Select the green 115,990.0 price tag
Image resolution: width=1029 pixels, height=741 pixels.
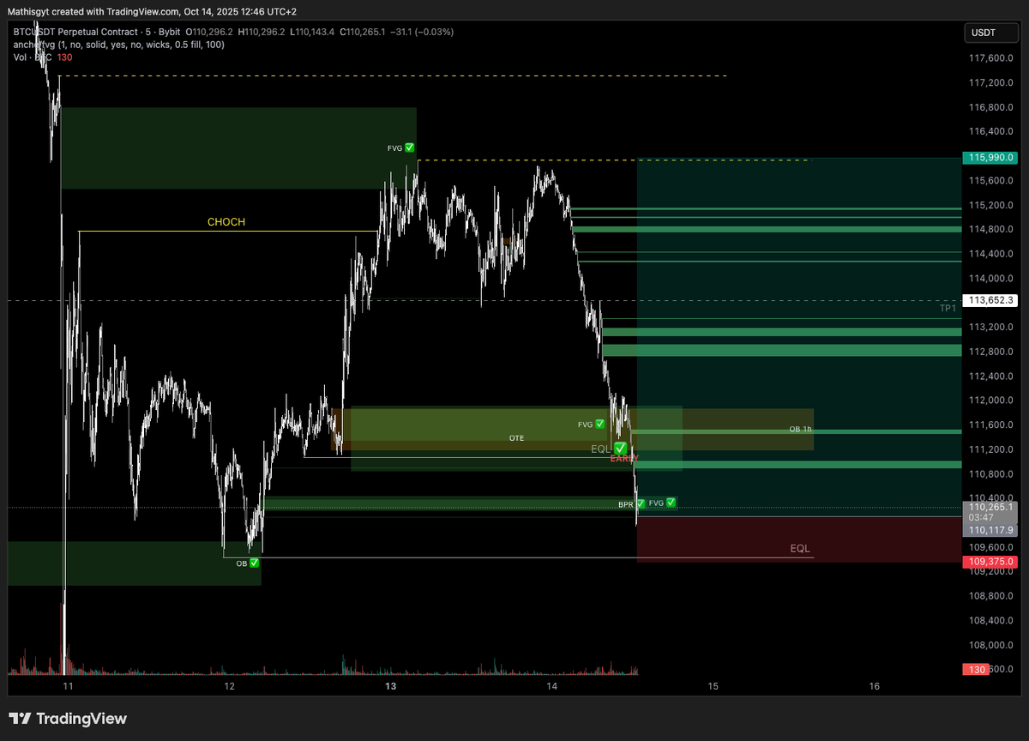990,158
